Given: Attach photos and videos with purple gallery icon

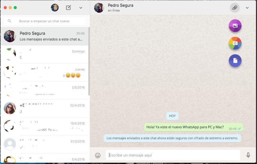Looking at the screenshot, I should (235, 25).
